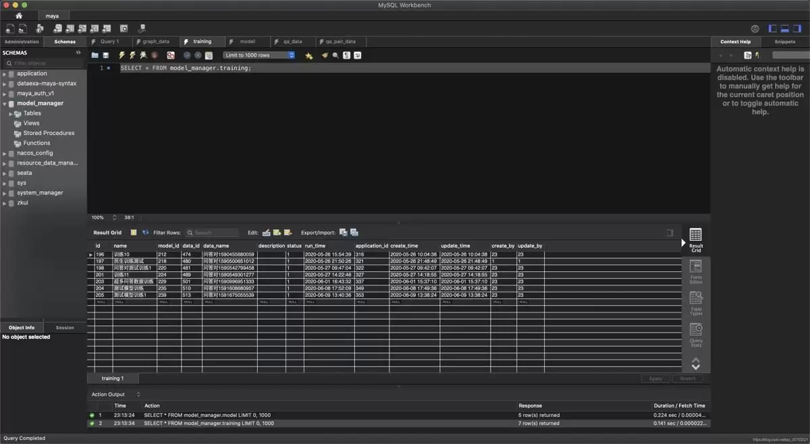810x444 pixels.
Task: Toggle the left sidebar panel visibility
Action: tap(774, 28)
